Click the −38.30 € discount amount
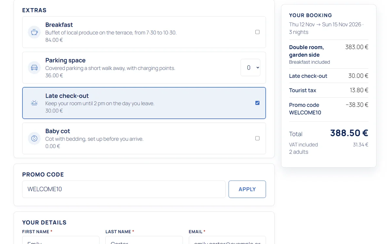 pyautogui.click(x=357, y=105)
